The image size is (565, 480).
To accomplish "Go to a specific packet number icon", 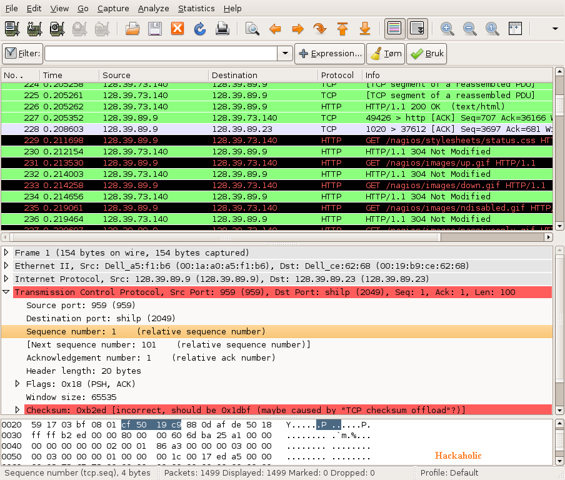I will click(x=320, y=29).
